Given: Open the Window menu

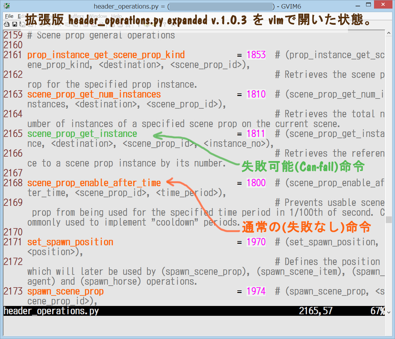Looking at the screenshot, I should coord(98,16).
